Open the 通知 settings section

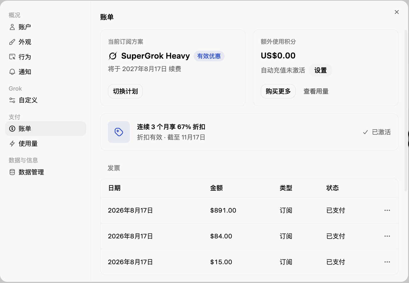[45, 72]
